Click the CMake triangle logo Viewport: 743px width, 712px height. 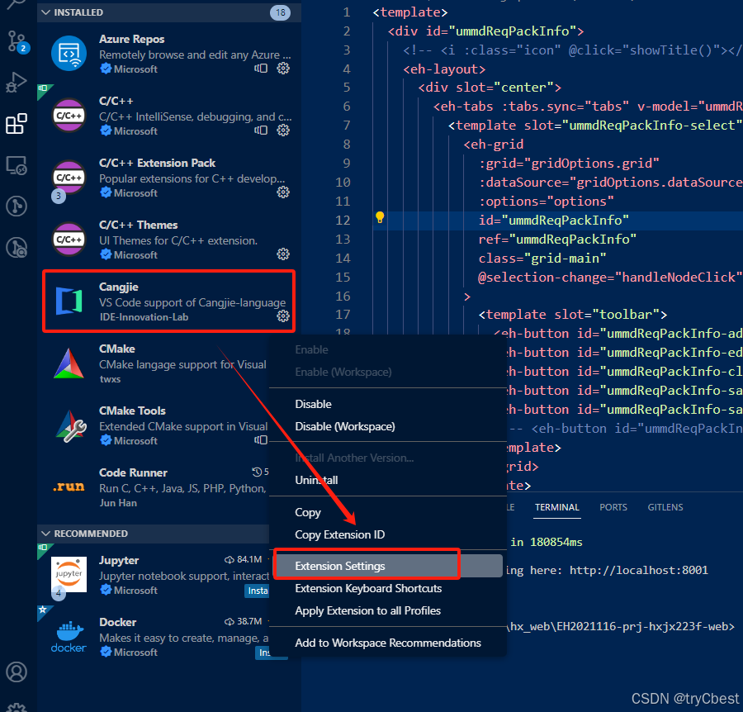tap(69, 363)
